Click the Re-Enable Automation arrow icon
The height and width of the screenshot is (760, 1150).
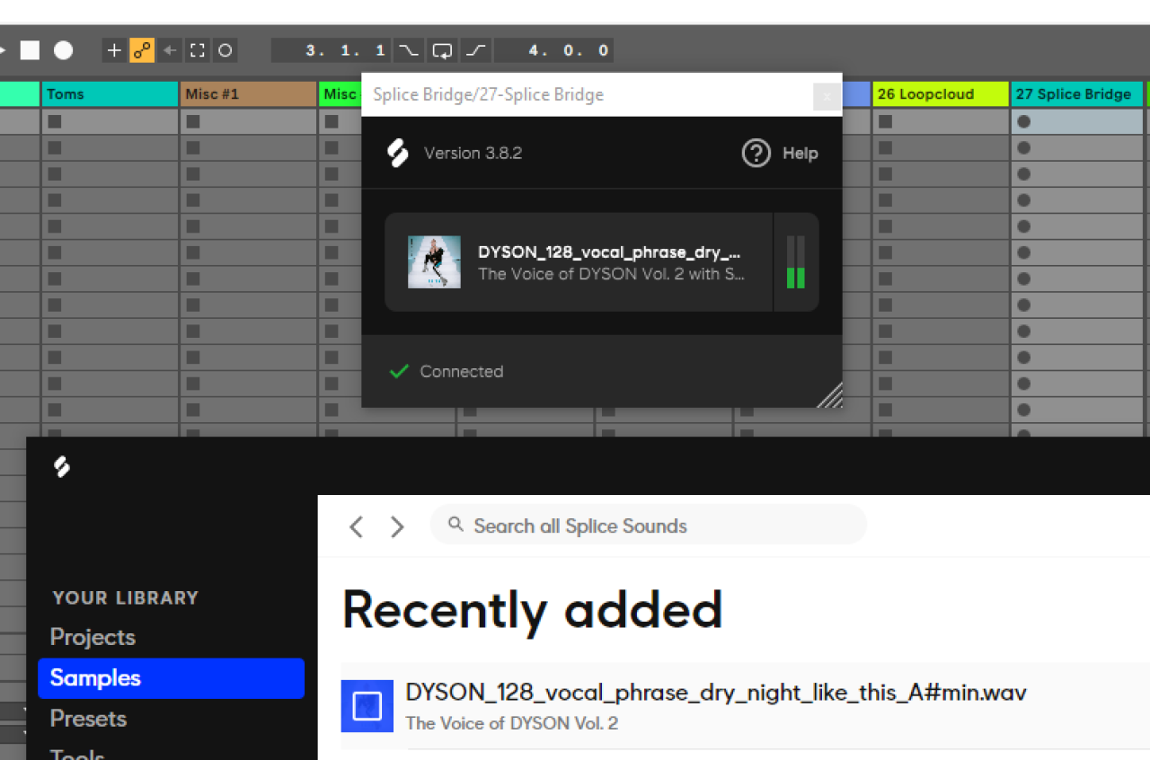170,50
